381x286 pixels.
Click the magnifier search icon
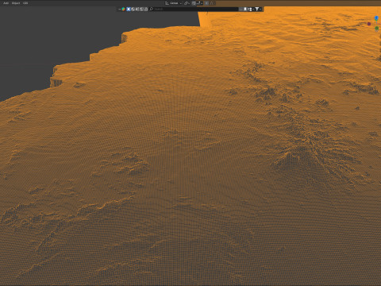click(x=151, y=10)
